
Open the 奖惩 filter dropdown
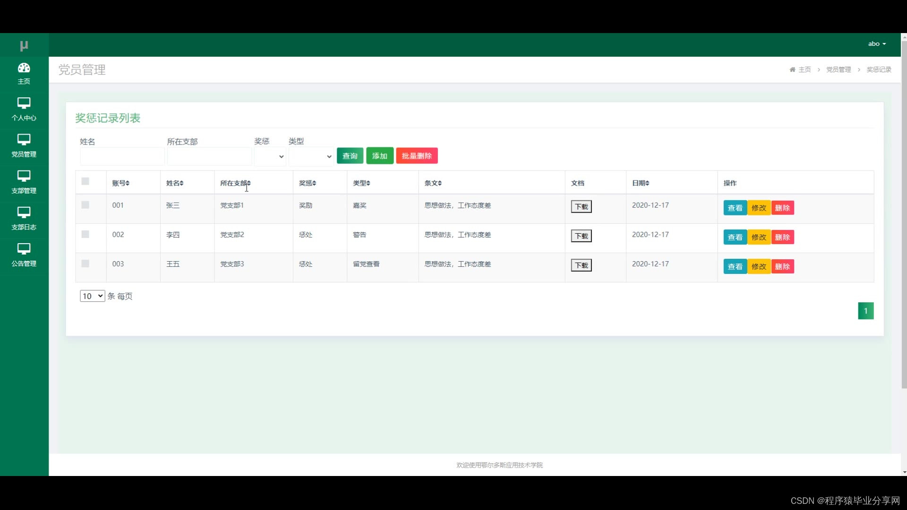(270, 156)
